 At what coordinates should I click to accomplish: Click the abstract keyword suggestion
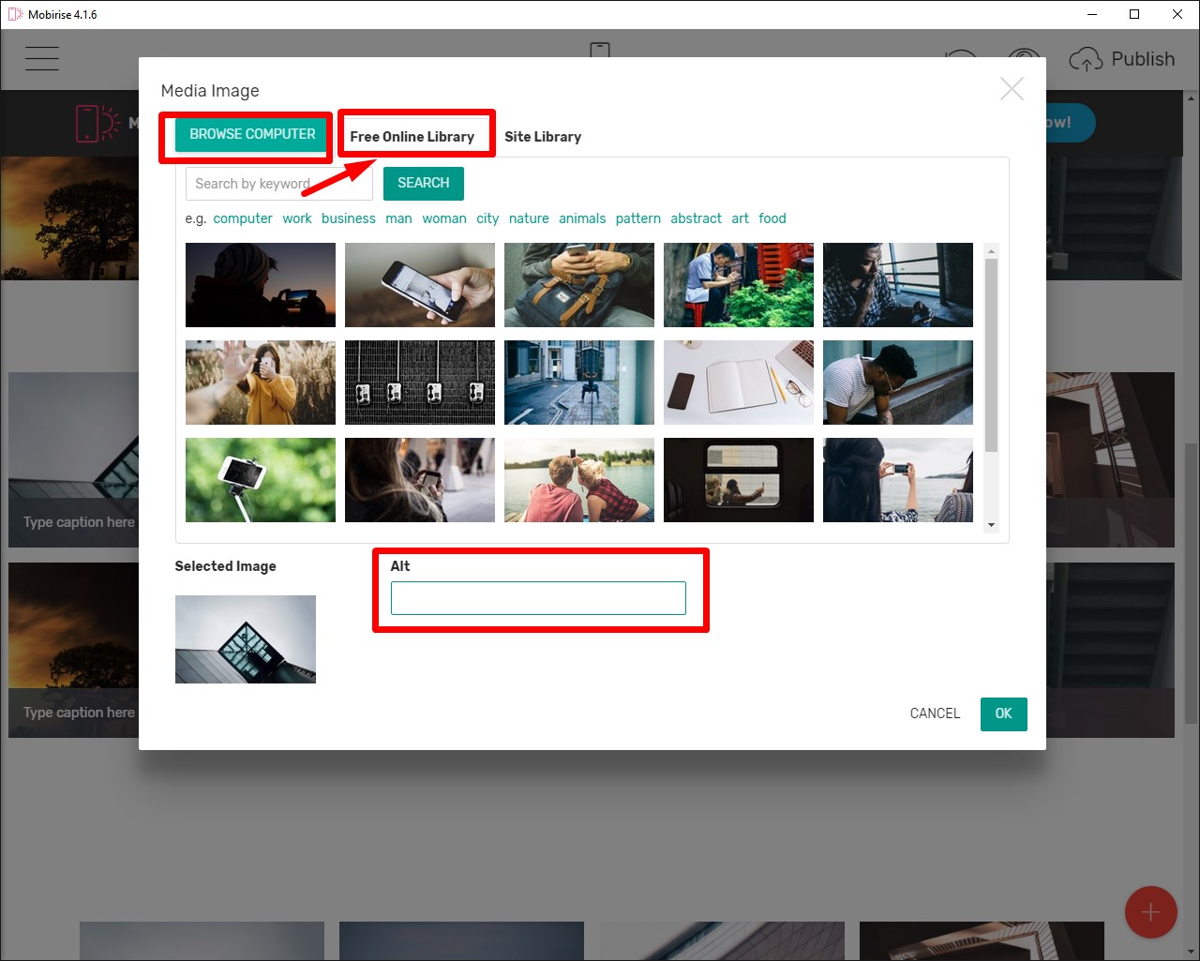pos(696,218)
